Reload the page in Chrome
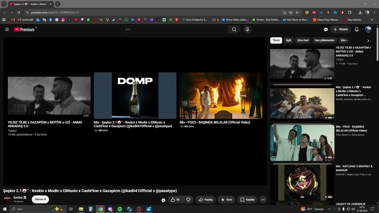This screenshot has height=213, width=379. 19,12
